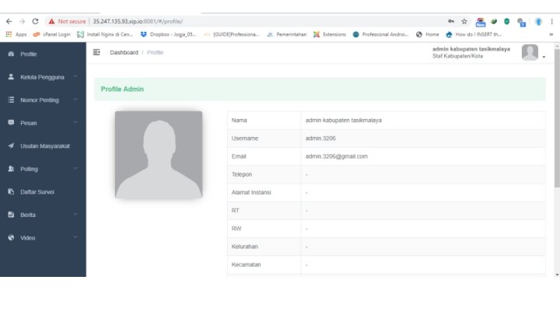
Task: Select Berita menu item
Action: pyautogui.click(x=43, y=215)
